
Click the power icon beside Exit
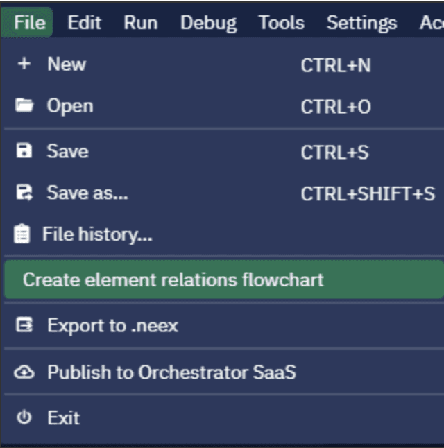pos(24,417)
